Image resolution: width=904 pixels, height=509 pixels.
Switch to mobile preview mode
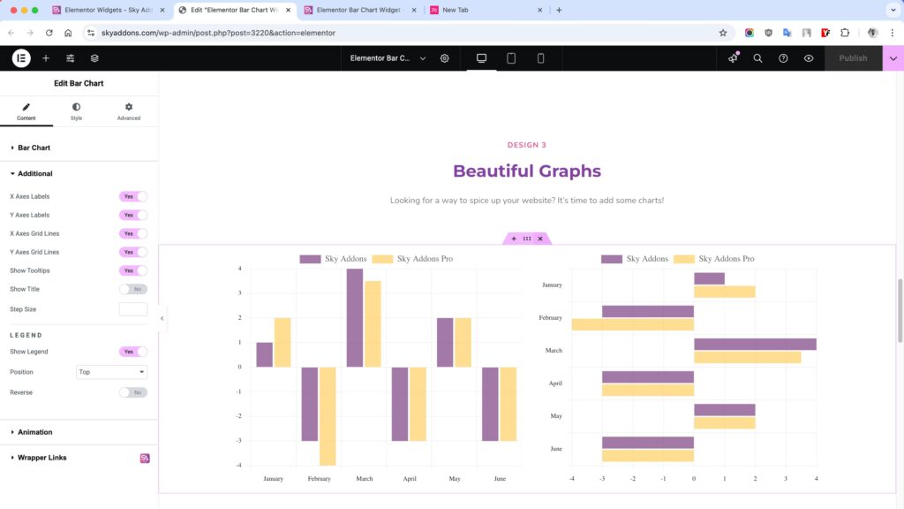click(x=540, y=58)
